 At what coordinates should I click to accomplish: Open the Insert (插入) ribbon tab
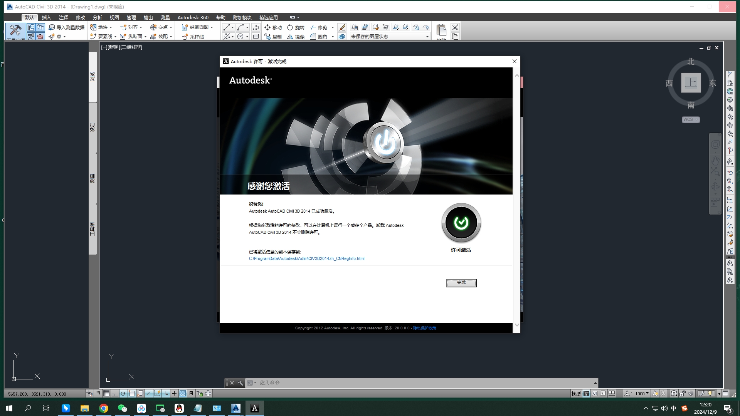[x=46, y=17]
